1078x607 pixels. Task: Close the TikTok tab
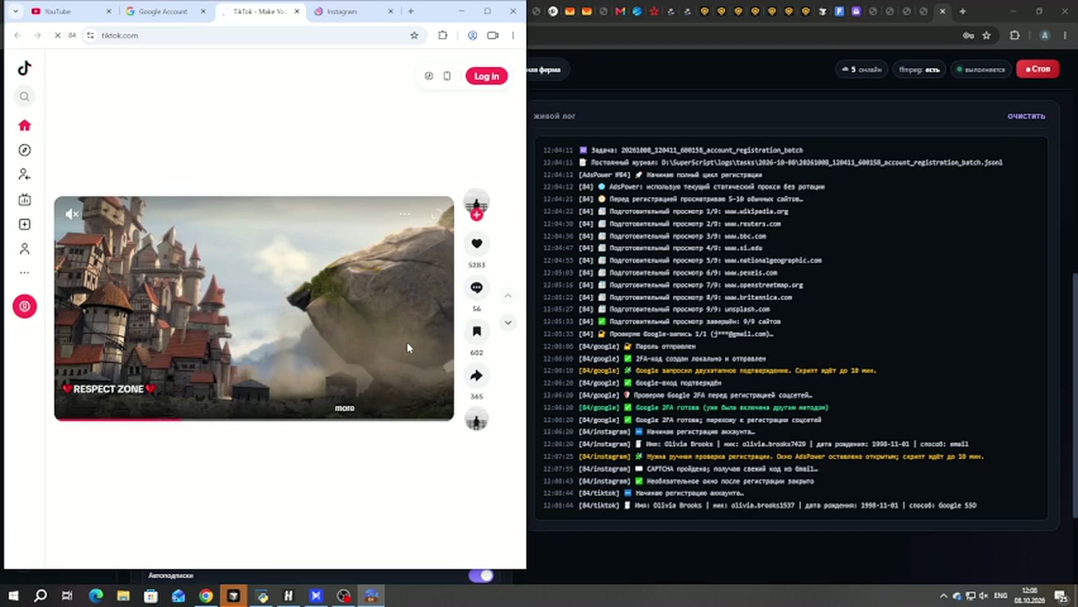pyautogui.click(x=297, y=11)
